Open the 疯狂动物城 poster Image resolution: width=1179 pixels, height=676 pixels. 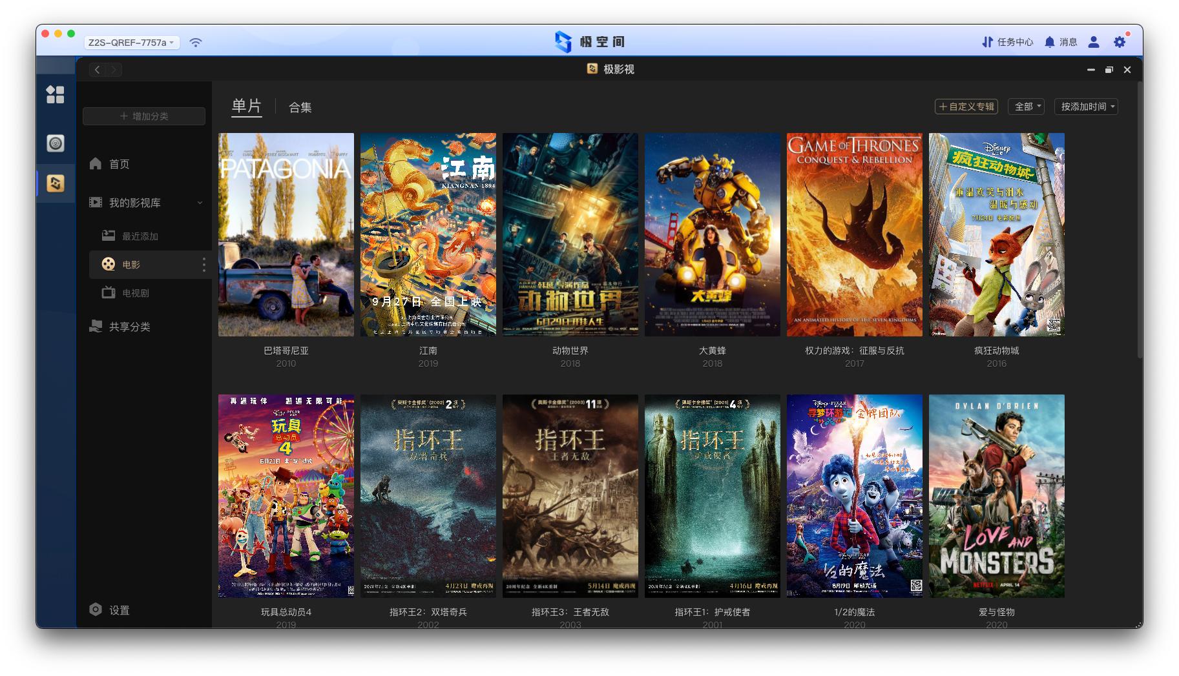tap(997, 234)
